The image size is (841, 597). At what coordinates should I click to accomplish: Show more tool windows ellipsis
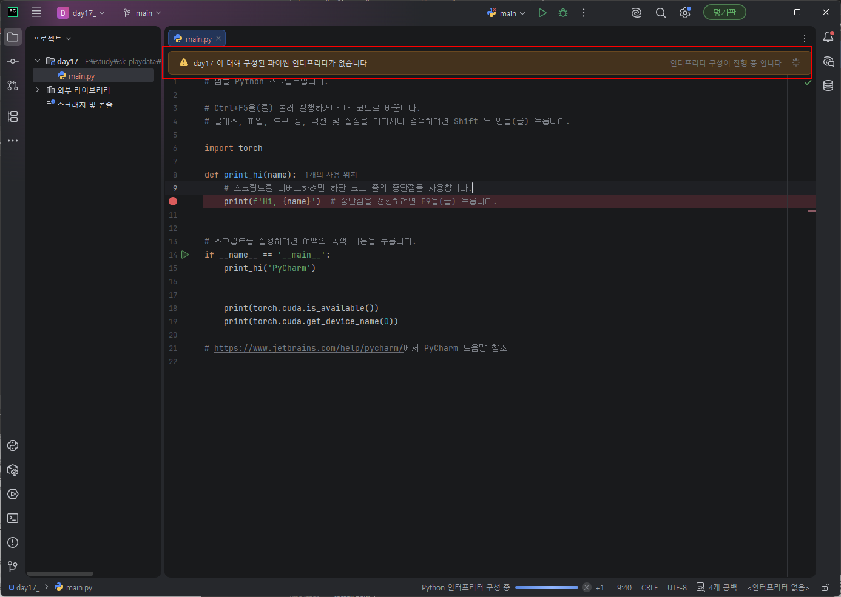click(x=13, y=141)
